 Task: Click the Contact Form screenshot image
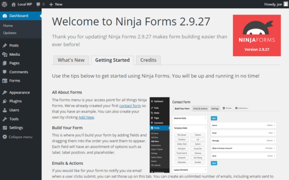[215, 135]
